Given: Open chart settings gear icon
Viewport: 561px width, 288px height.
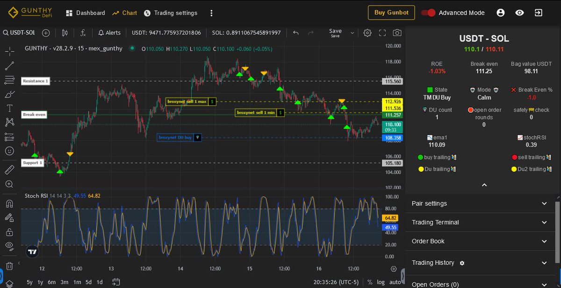Looking at the screenshot, I should pyautogui.click(x=367, y=33).
